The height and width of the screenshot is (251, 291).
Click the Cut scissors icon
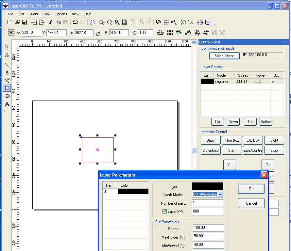[x=51, y=22]
